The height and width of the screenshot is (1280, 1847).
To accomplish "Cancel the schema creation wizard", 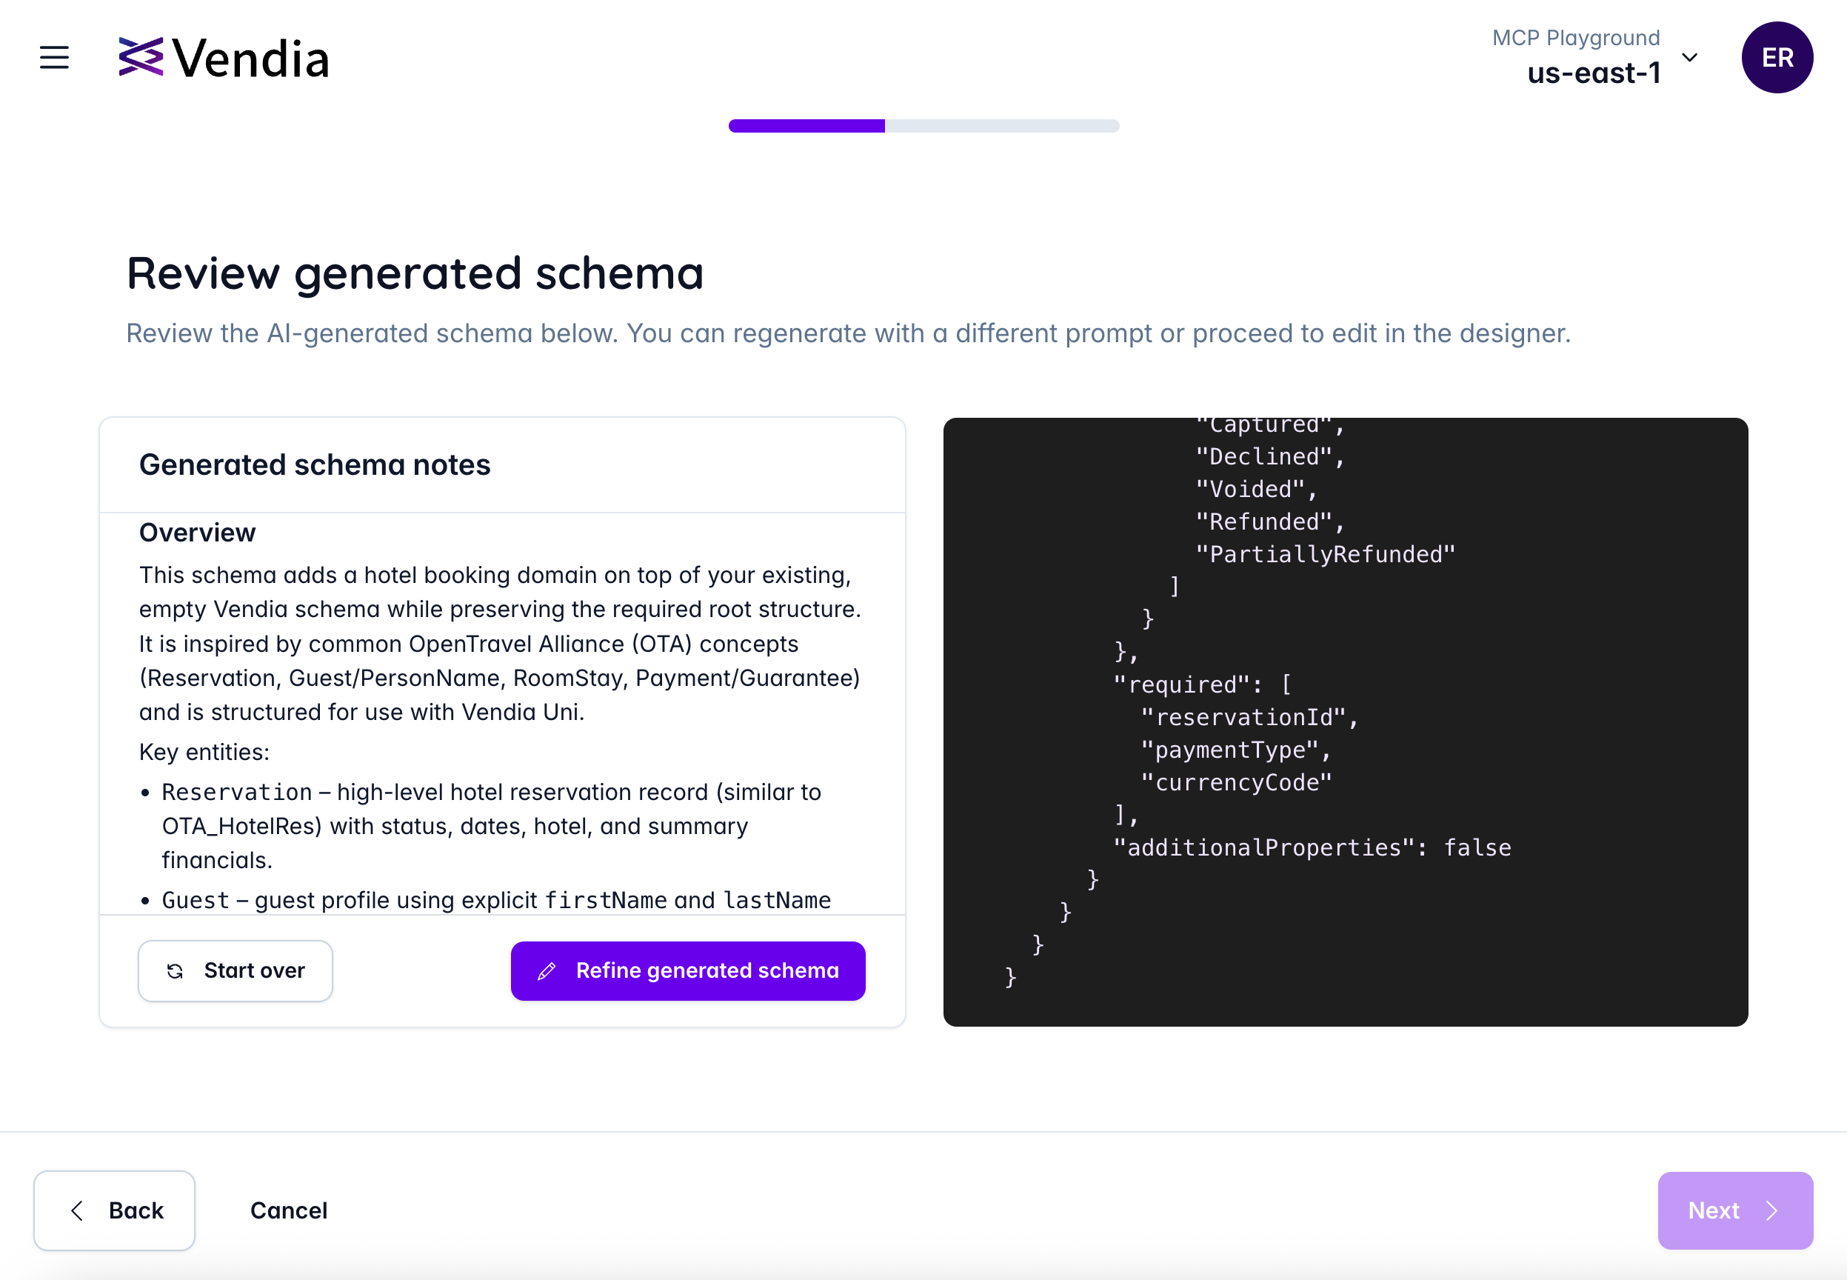I will pyautogui.click(x=289, y=1210).
